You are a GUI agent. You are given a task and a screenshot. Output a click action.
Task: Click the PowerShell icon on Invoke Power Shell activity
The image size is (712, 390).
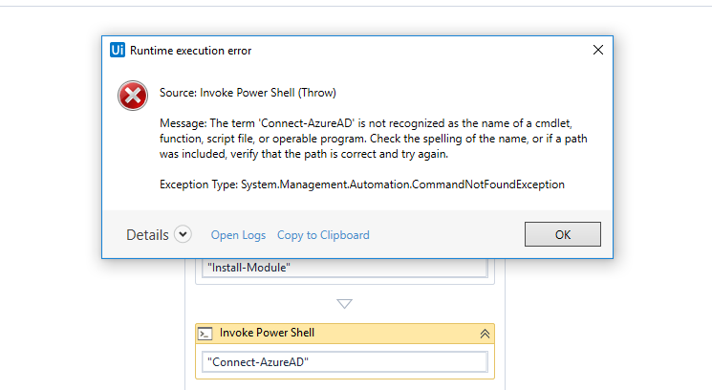tap(205, 334)
